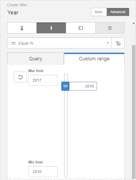Image resolution: width=136 pixels, height=180 pixels.
Task: Click the slider value field showing 2016
Action: pos(83,86)
